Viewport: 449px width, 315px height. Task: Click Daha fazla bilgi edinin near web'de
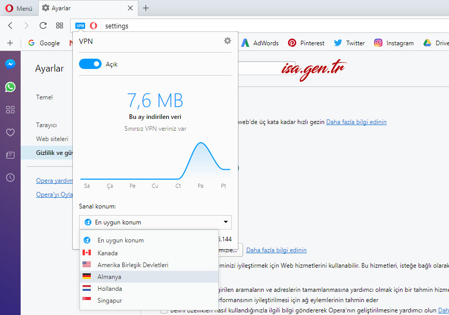[356, 122]
